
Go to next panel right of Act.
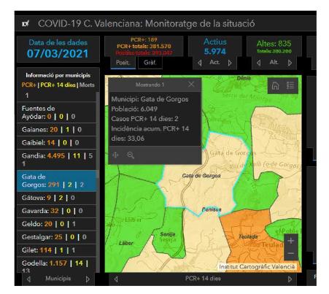[230, 63]
